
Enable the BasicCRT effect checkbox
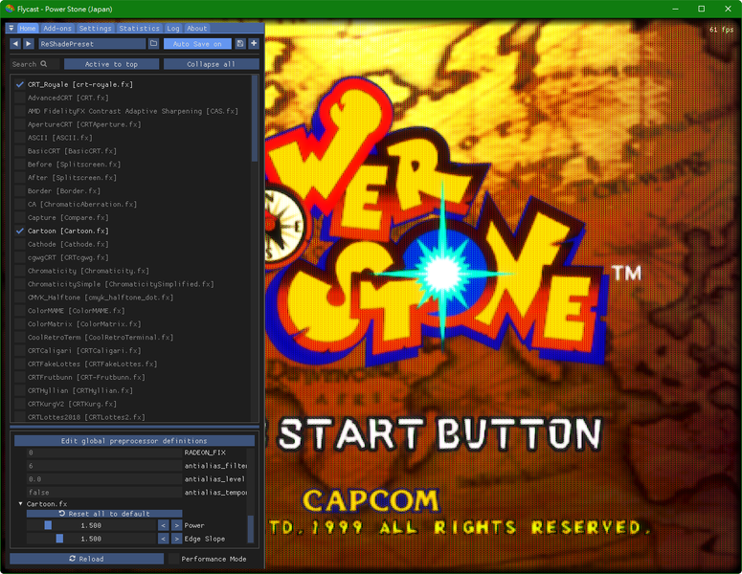(19, 151)
